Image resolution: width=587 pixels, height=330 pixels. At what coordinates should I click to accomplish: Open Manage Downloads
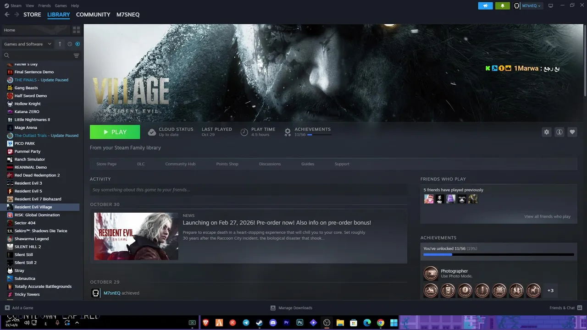point(291,308)
